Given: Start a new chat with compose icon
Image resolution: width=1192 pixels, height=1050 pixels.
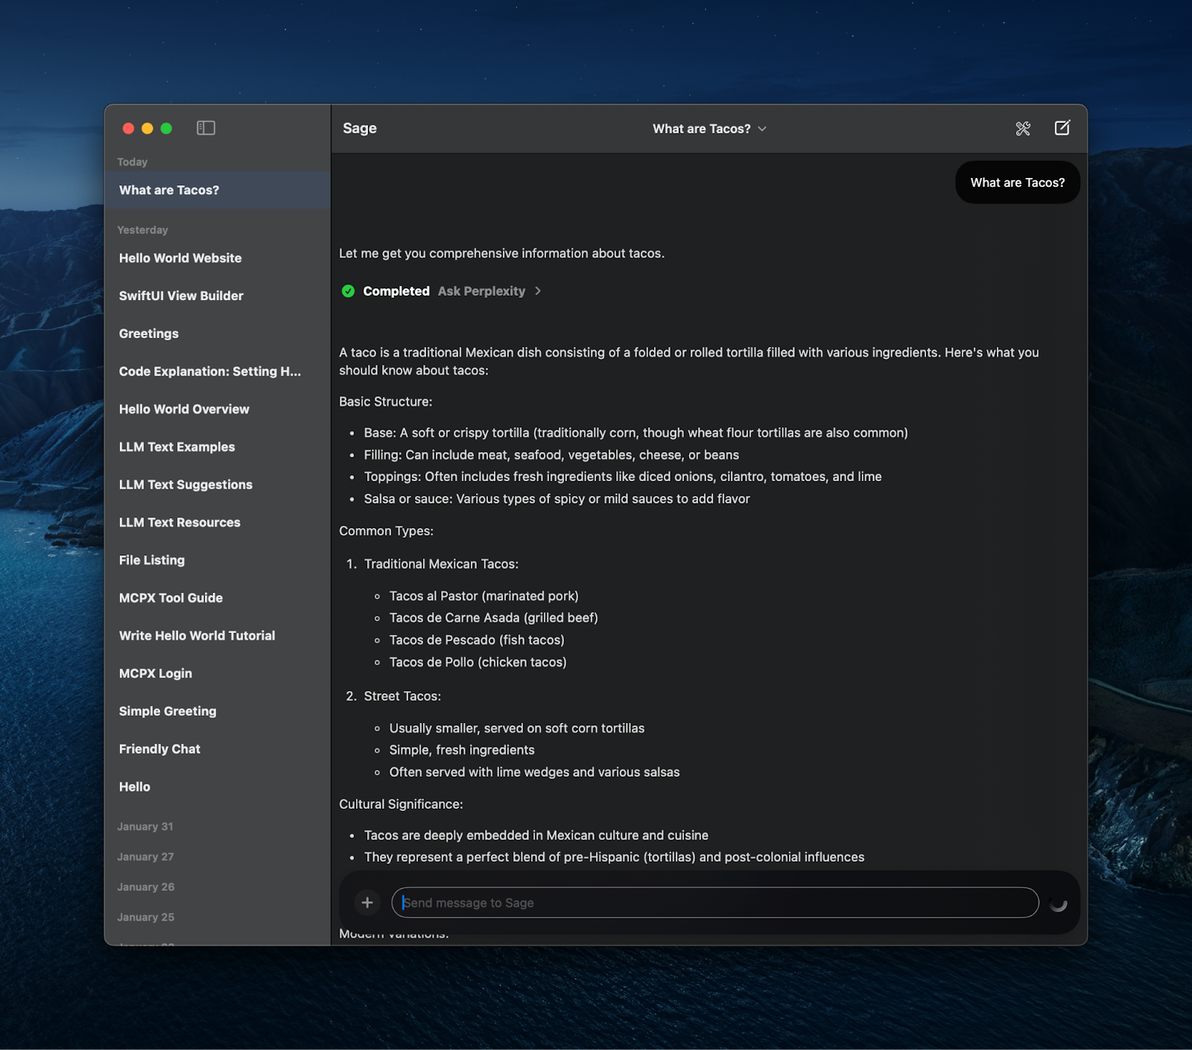Looking at the screenshot, I should click(x=1062, y=128).
